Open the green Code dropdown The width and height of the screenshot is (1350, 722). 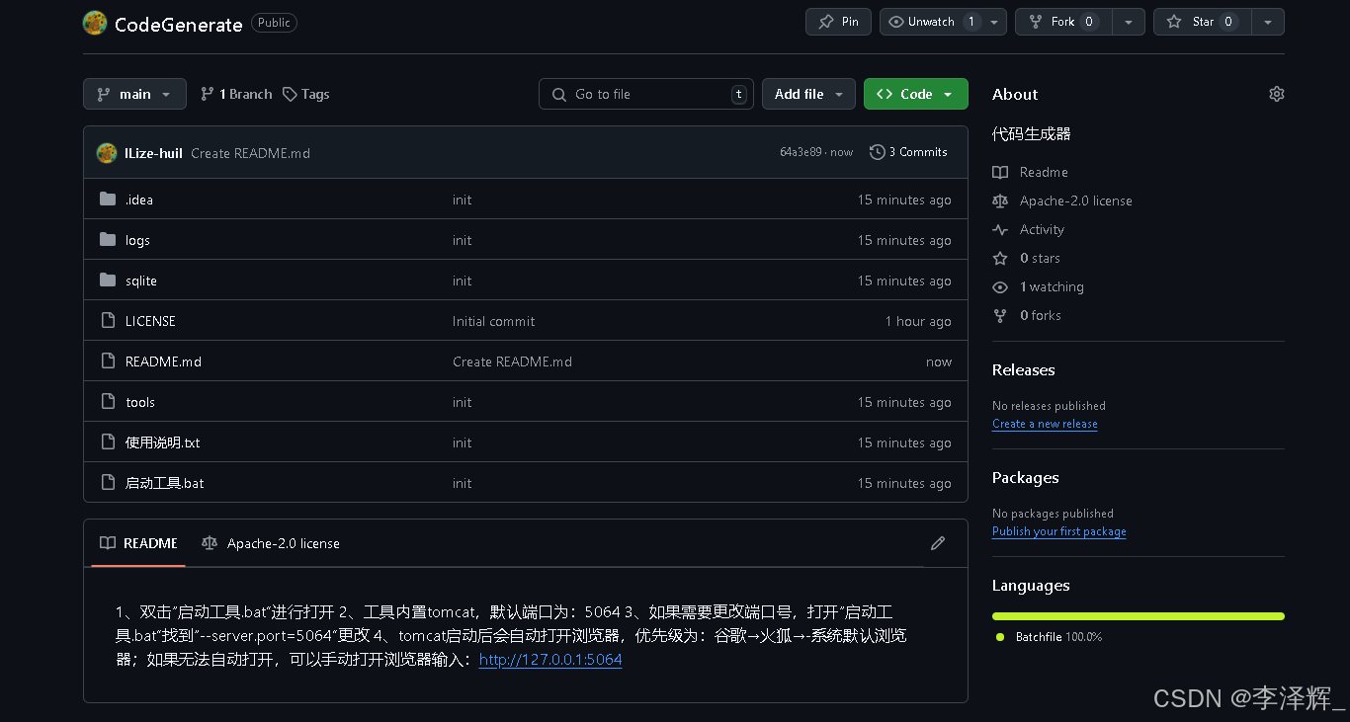[x=914, y=94]
